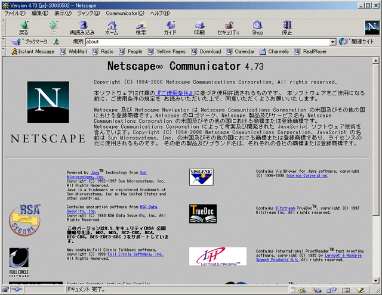Open Newsgroups from the component bar
Image resolution: width=382 pixels, height=295 pixels.
[x=332, y=290]
